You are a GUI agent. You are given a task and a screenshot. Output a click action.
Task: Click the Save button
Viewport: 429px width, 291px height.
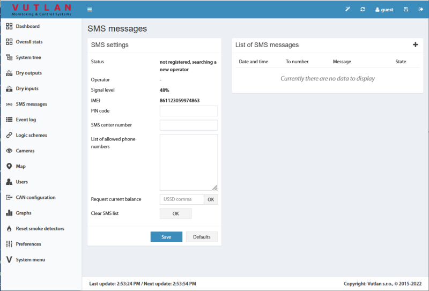pos(166,237)
